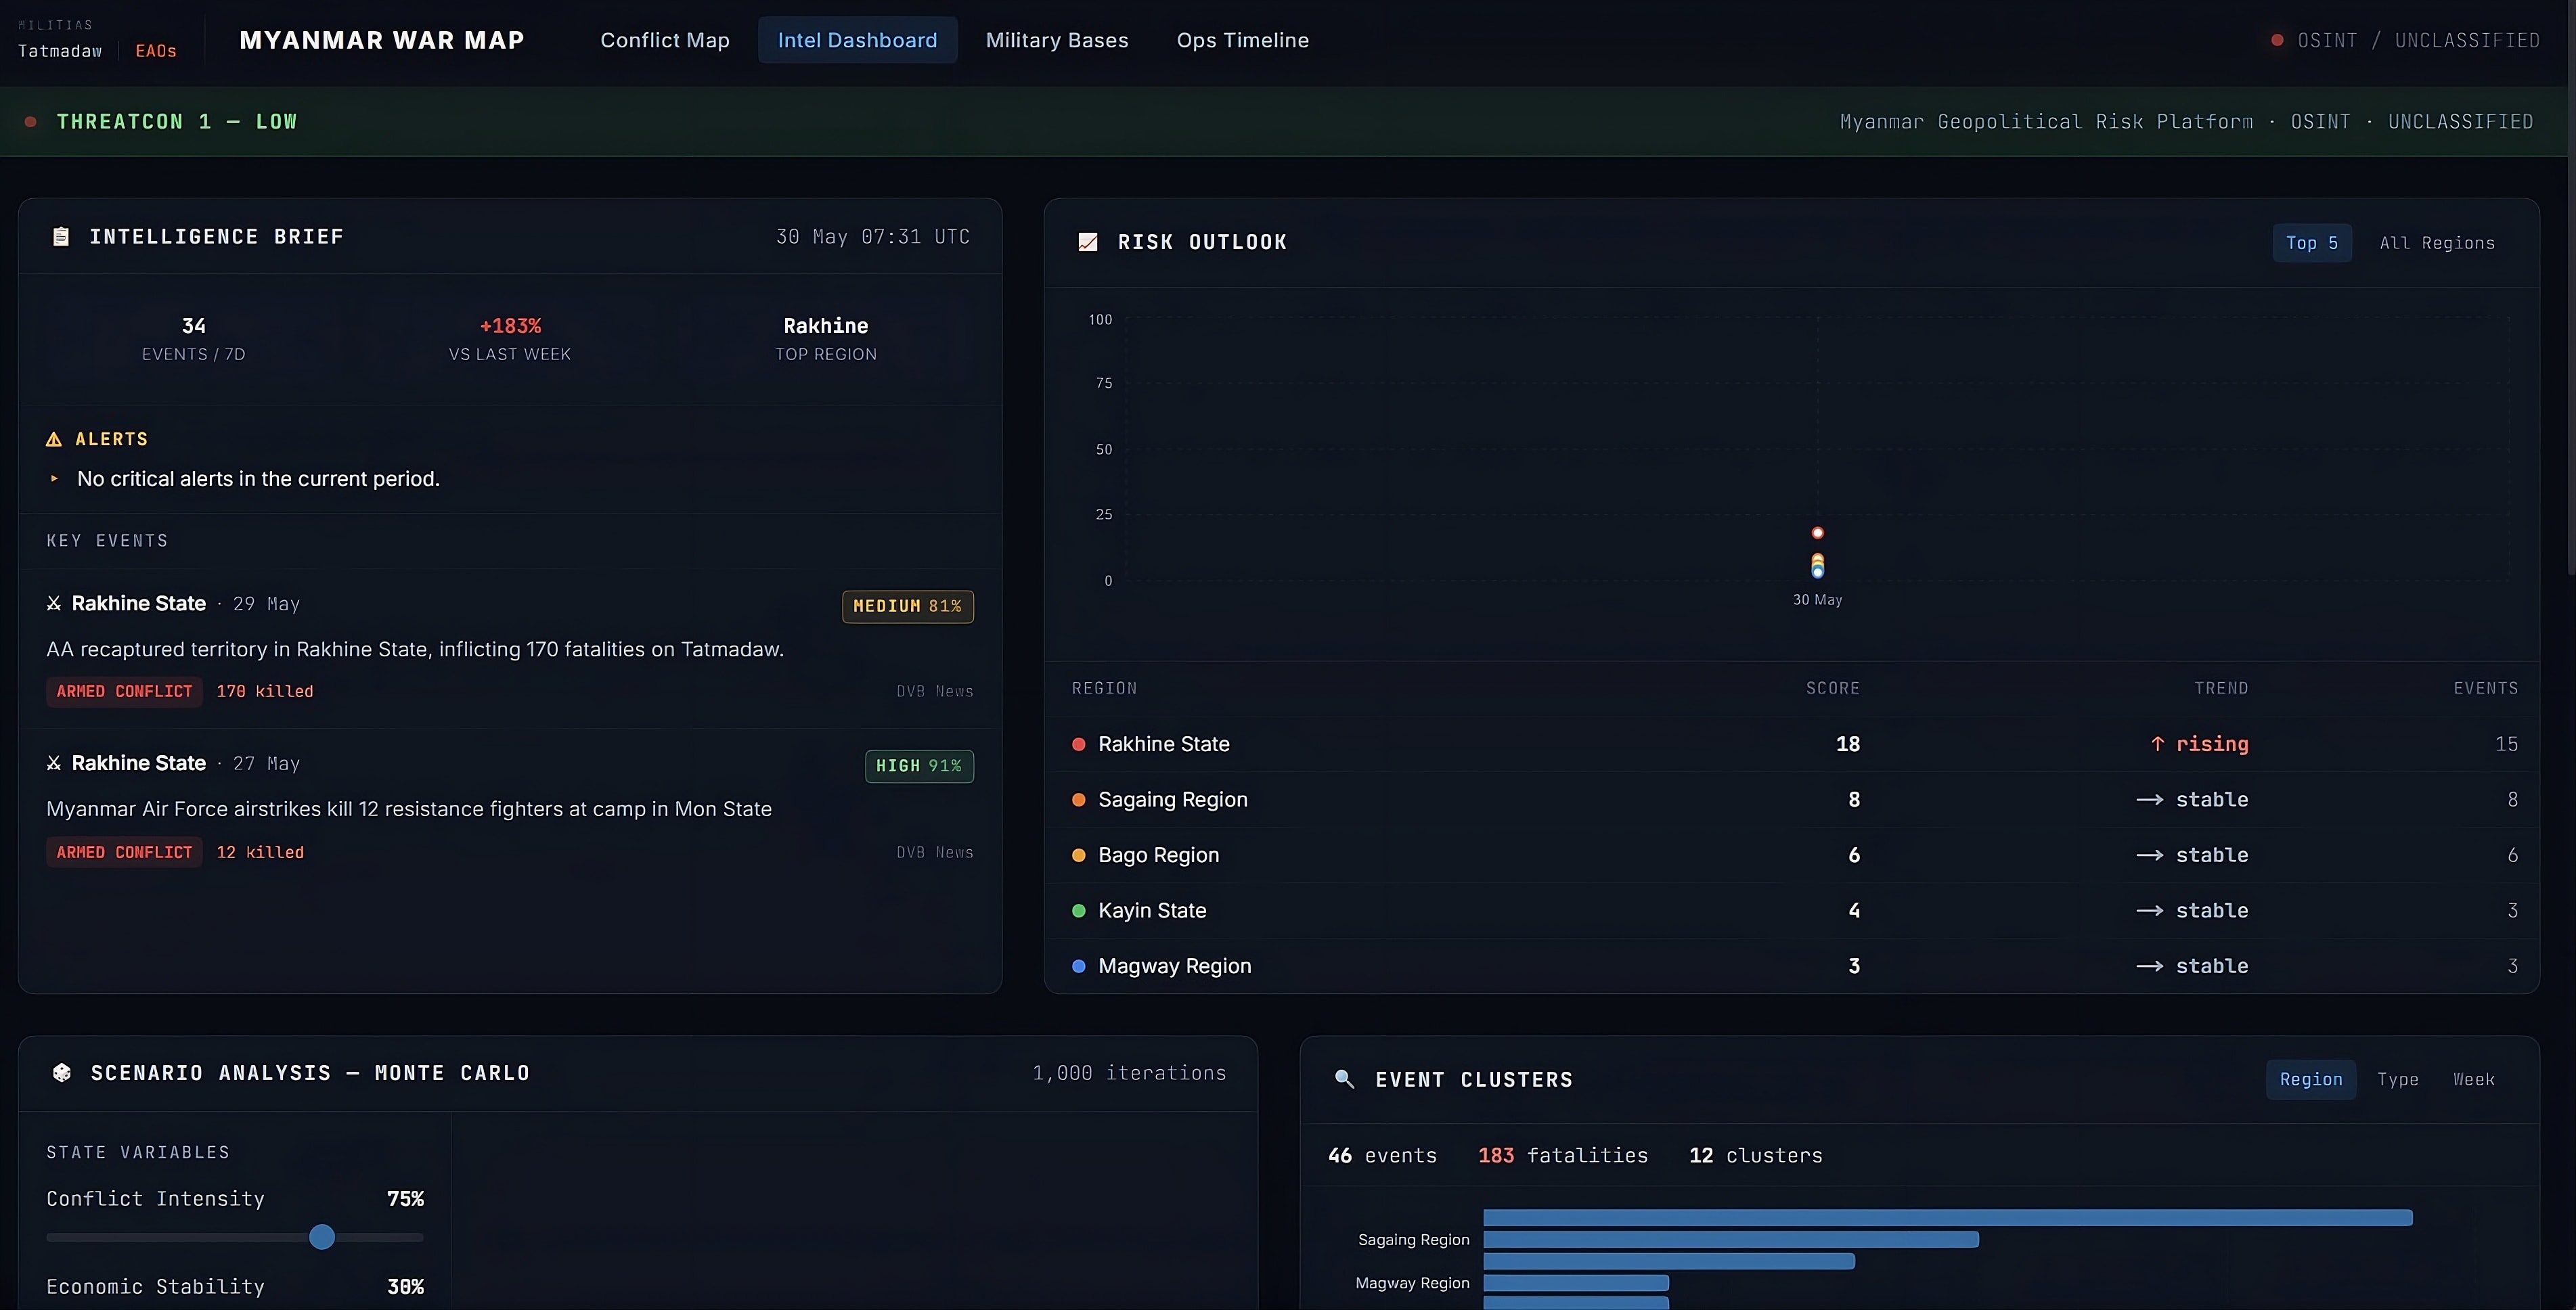Go to Military Bases tab
Screen dimensions: 2576x1310
1057,40
